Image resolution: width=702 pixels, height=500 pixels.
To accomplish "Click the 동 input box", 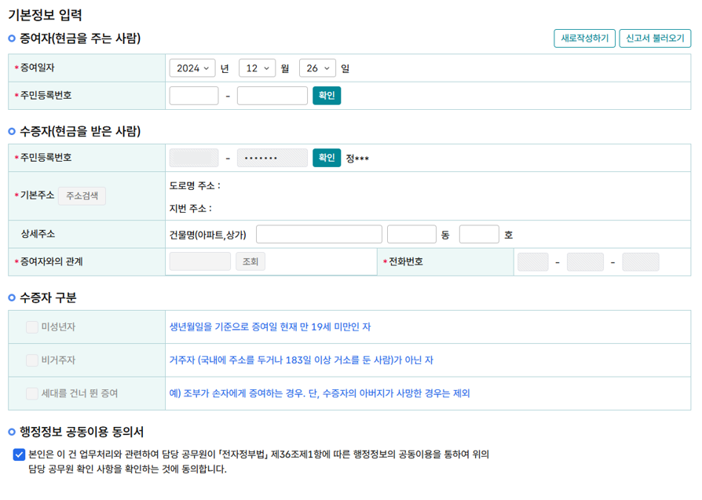I will (x=411, y=233).
